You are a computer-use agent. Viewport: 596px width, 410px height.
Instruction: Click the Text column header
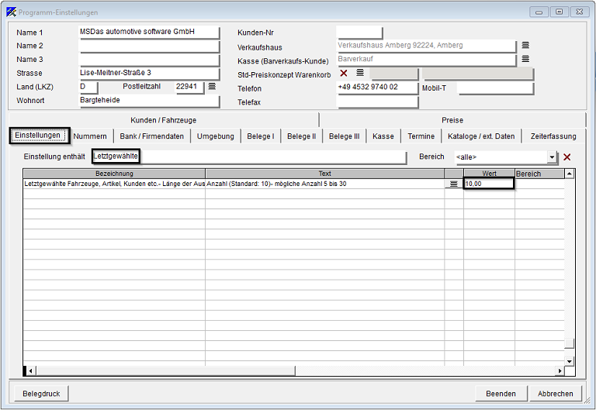coord(324,174)
